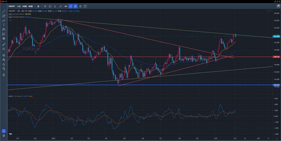Expand the timeframe dropdown arrow
Screen dimensions: 281x141
coord(41,6)
